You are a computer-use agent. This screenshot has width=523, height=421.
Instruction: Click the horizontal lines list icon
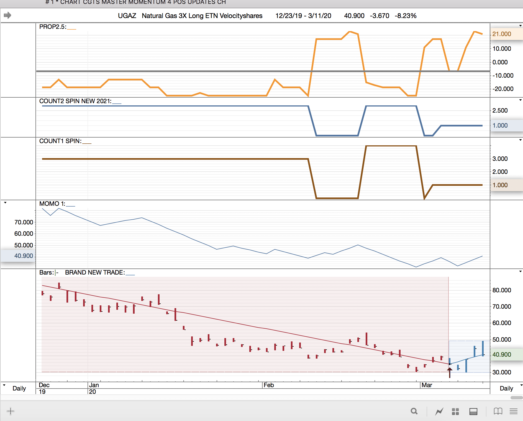click(x=514, y=411)
